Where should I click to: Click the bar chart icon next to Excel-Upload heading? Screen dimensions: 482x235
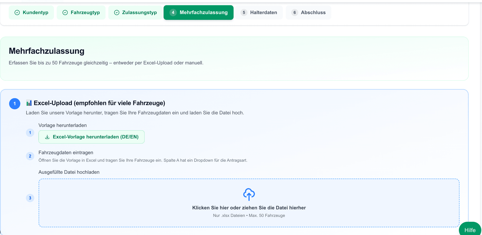pos(29,103)
